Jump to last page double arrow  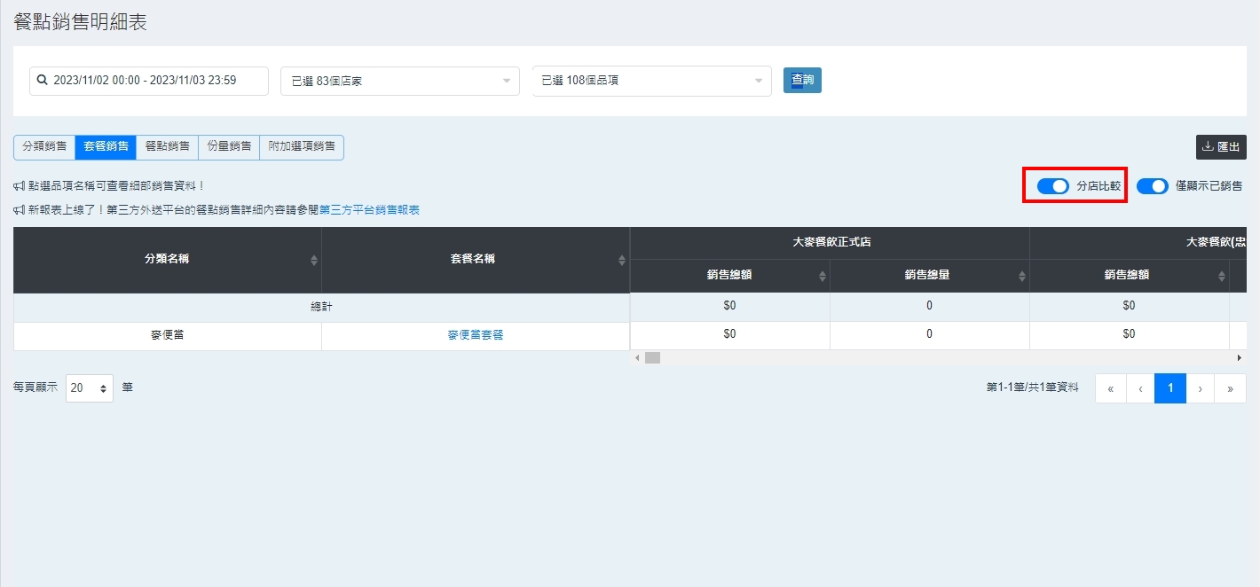click(1230, 388)
